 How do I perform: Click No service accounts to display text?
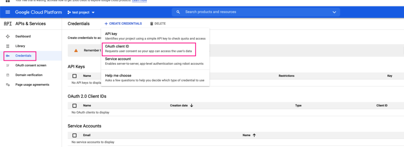point(93,142)
